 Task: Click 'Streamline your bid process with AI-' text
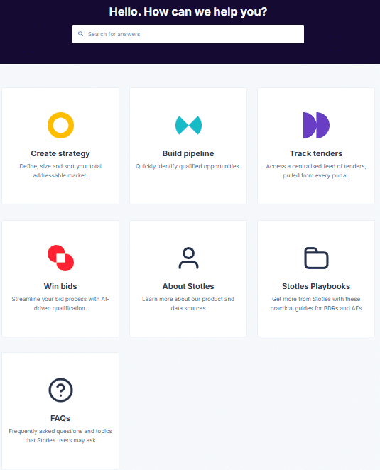tap(60, 299)
